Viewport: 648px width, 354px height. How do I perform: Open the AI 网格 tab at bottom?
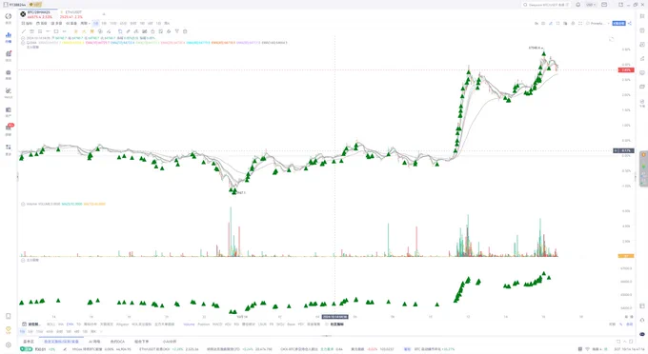point(94,342)
